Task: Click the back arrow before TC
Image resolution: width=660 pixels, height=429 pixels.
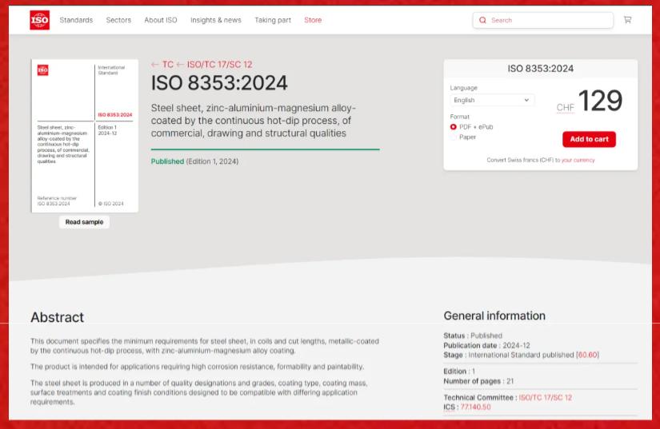Action: pyautogui.click(x=154, y=64)
